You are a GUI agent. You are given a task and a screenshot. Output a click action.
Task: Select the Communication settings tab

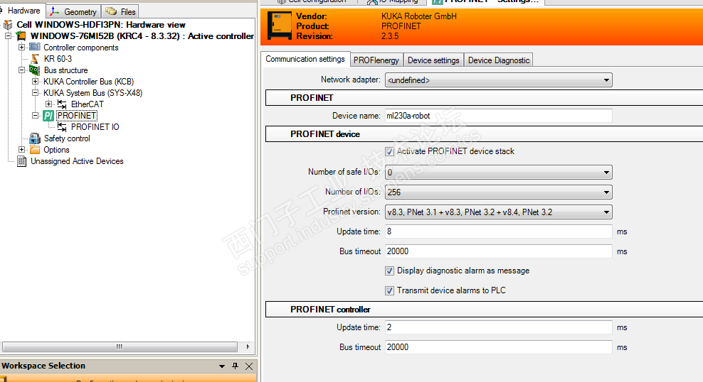point(305,59)
